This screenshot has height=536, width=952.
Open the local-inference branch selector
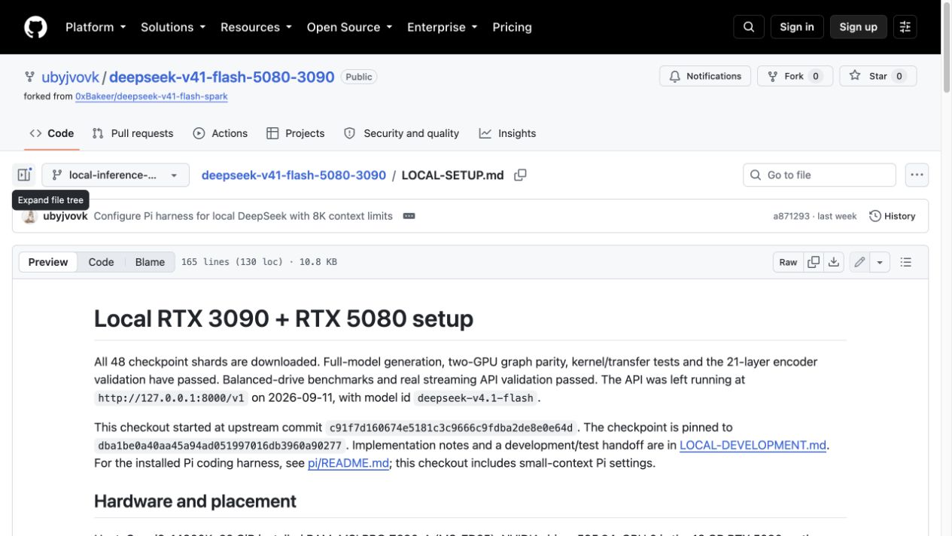(x=115, y=175)
